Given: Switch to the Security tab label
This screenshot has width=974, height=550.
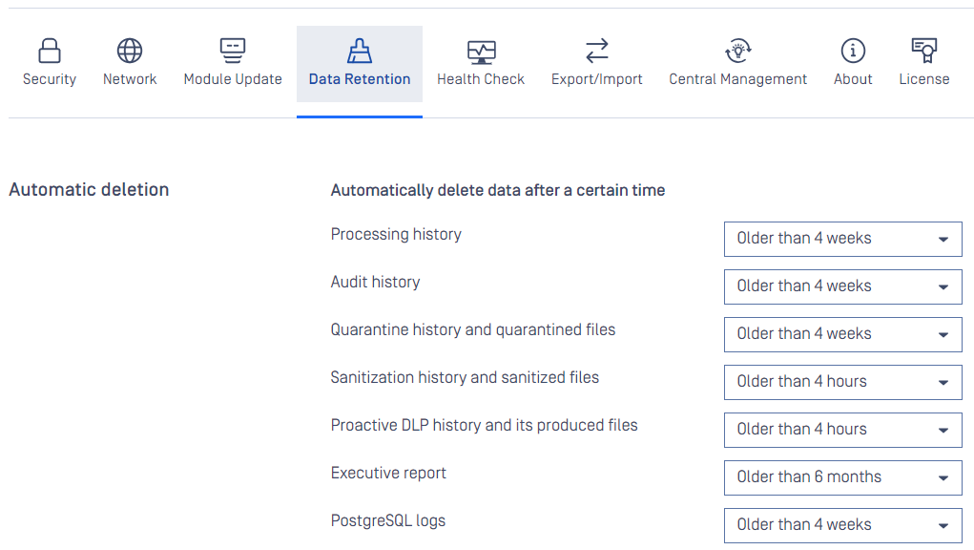Looking at the screenshot, I should click(x=50, y=79).
